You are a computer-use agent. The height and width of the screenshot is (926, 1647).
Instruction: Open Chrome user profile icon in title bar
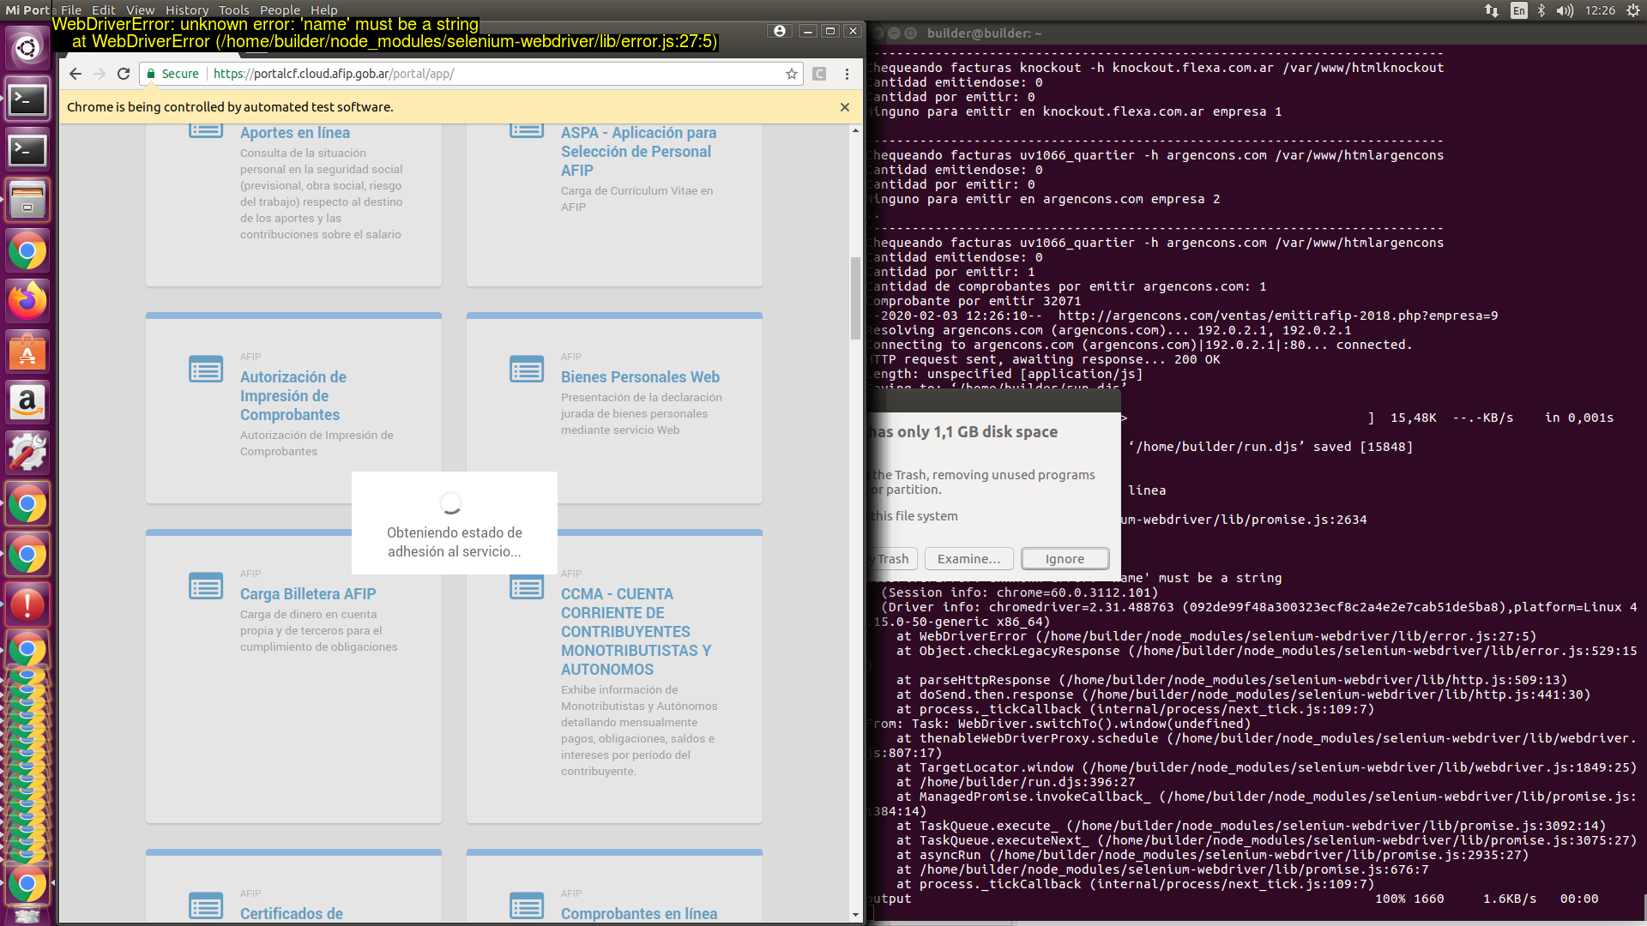(x=779, y=31)
